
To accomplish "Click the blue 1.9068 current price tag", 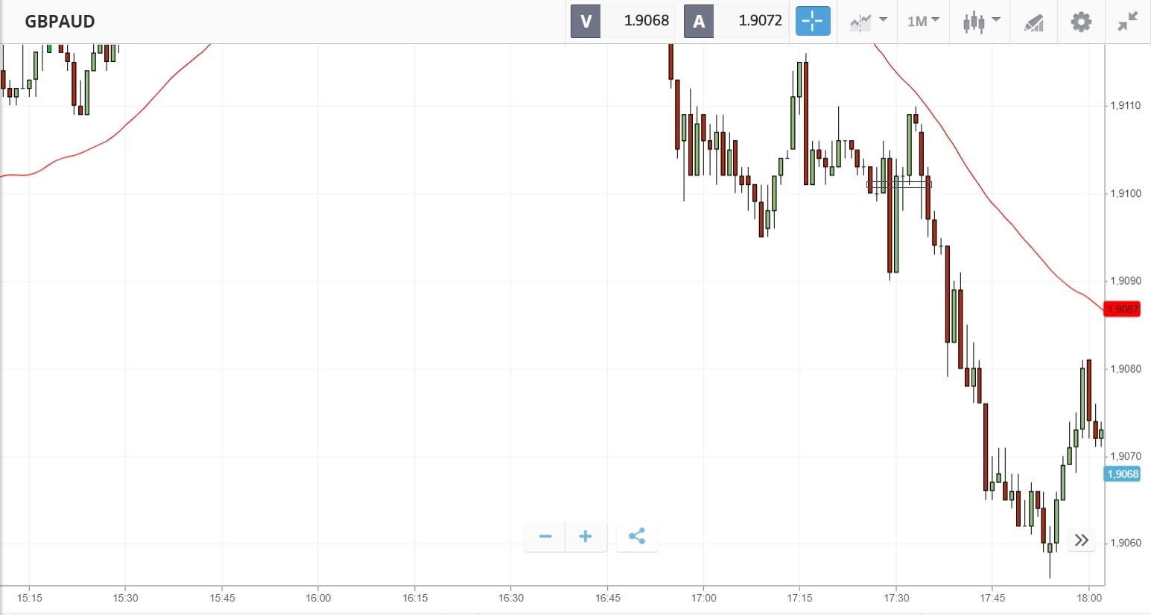I will point(1122,474).
